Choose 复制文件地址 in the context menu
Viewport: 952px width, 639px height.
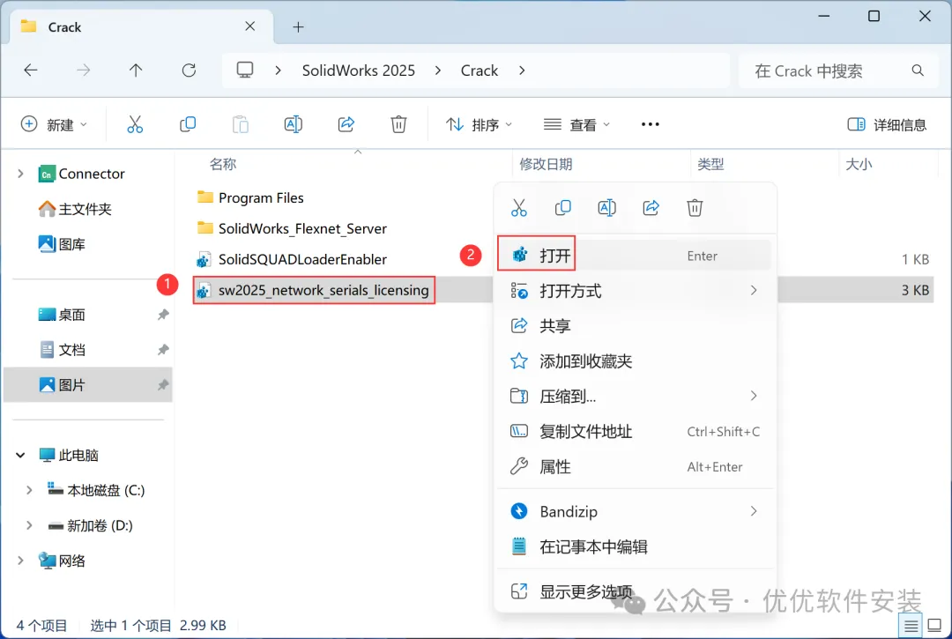click(635, 432)
